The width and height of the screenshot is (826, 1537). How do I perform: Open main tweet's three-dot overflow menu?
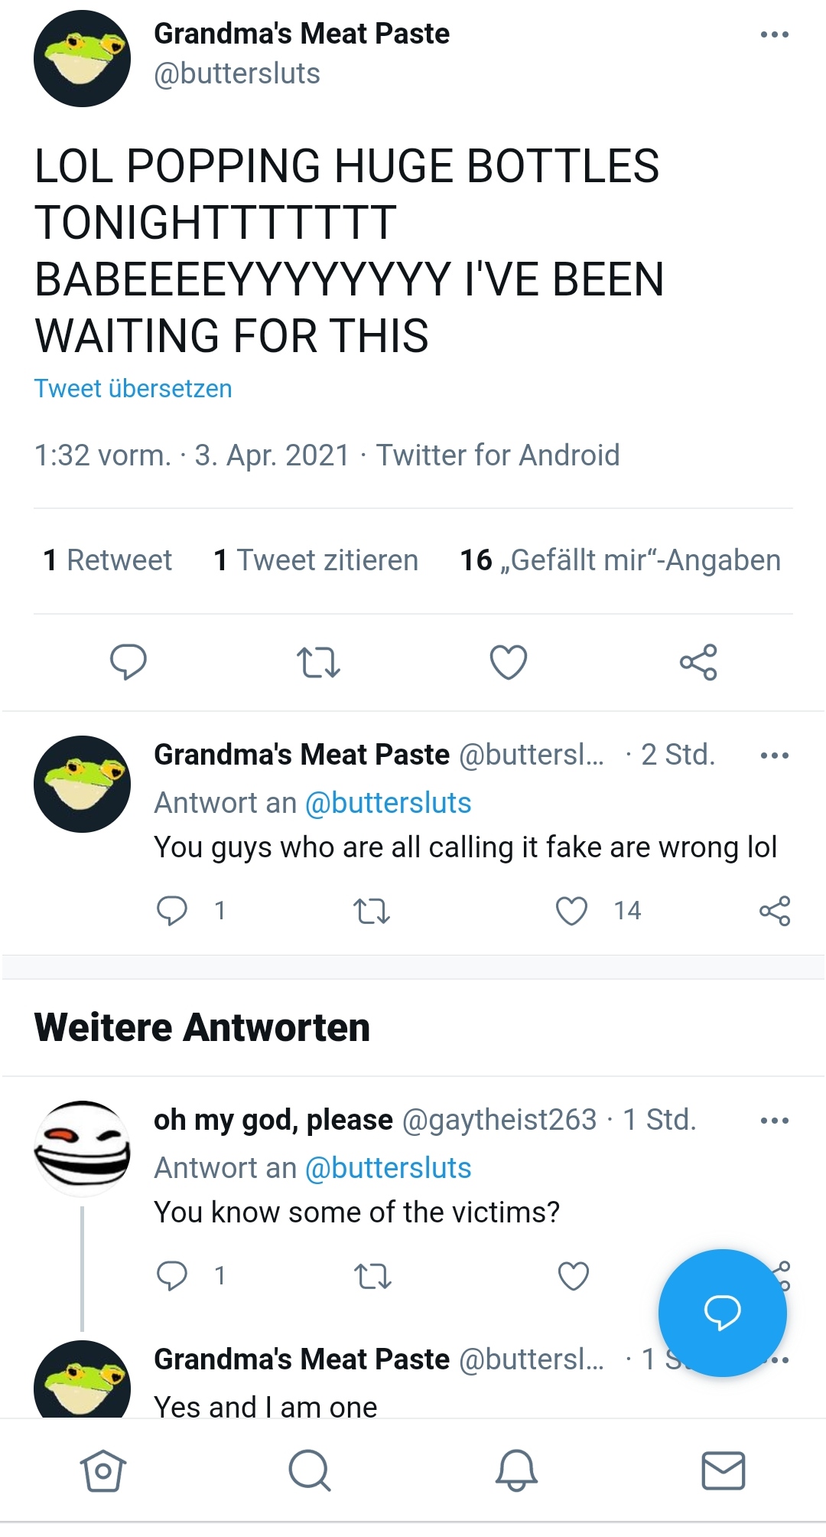(x=775, y=34)
